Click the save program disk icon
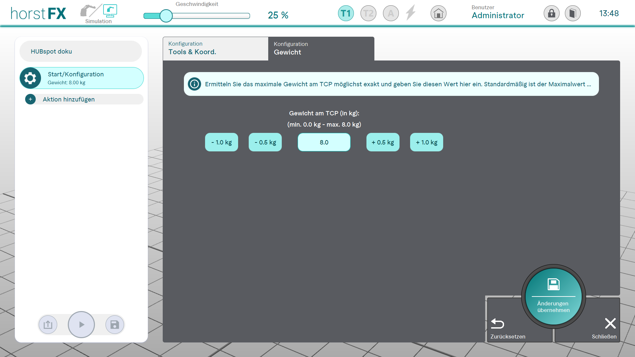 115,325
